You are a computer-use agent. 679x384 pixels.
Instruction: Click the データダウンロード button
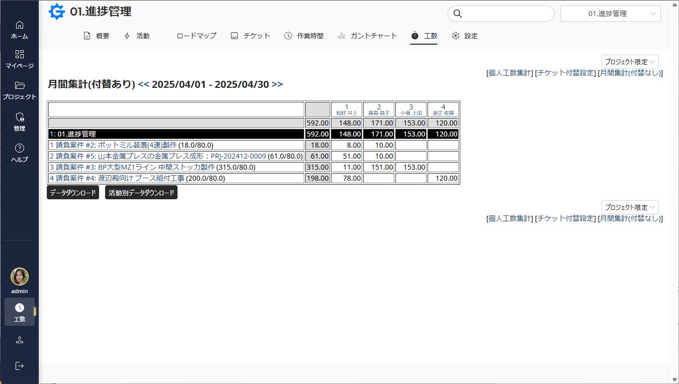coord(73,193)
